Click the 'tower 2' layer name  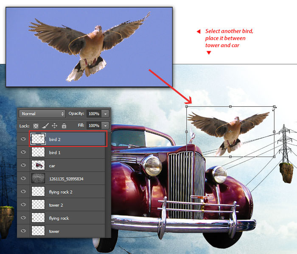[x=56, y=205]
